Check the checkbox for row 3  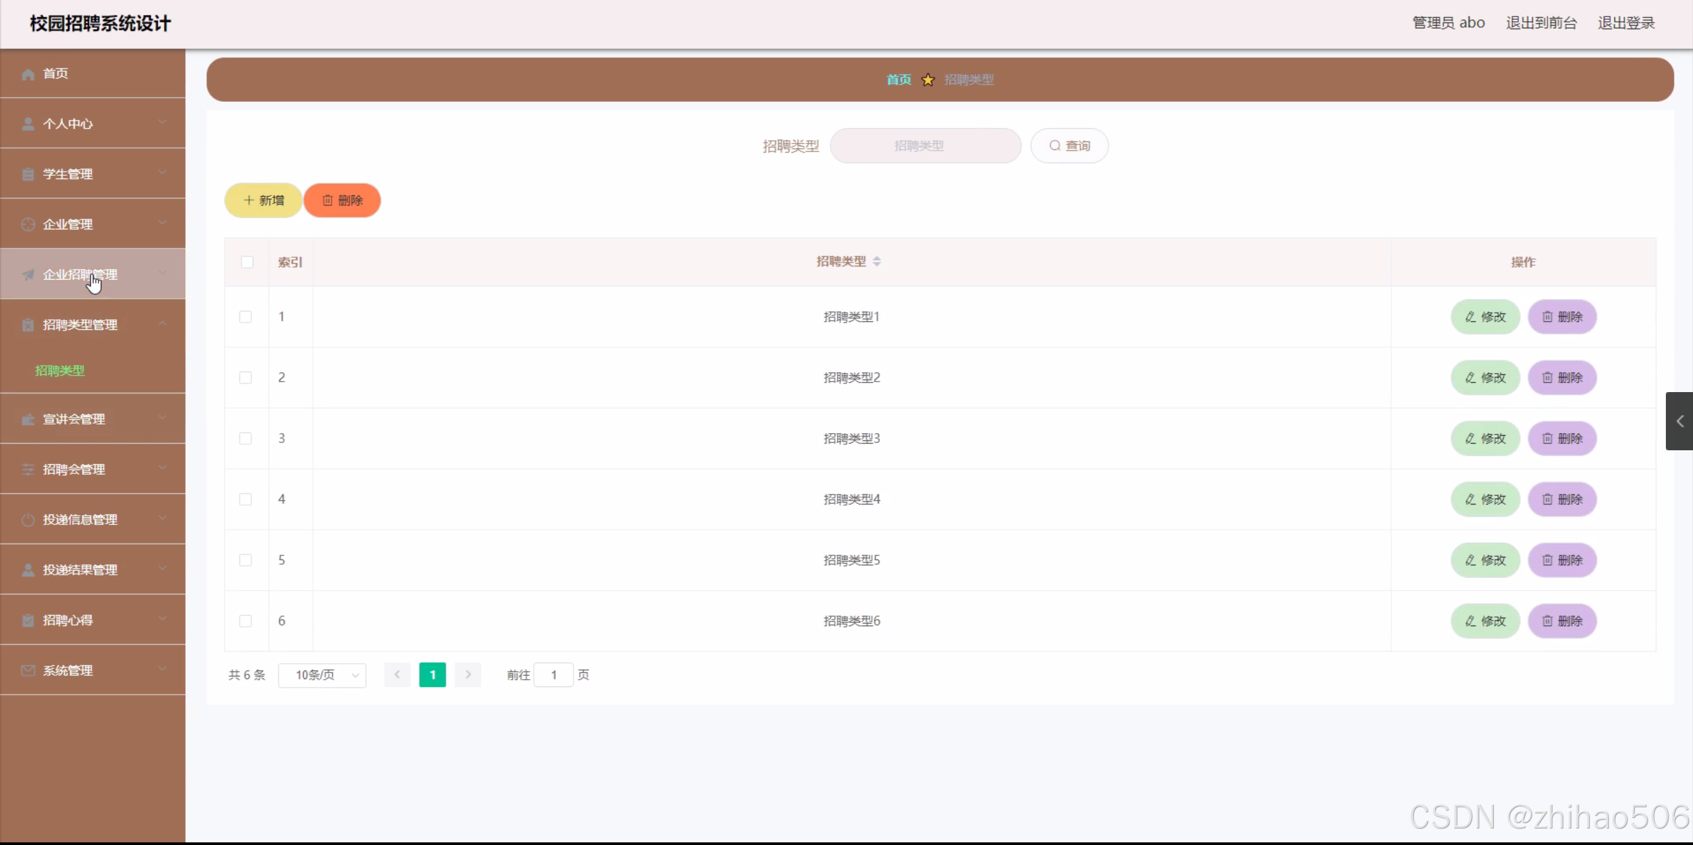[245, 438]
